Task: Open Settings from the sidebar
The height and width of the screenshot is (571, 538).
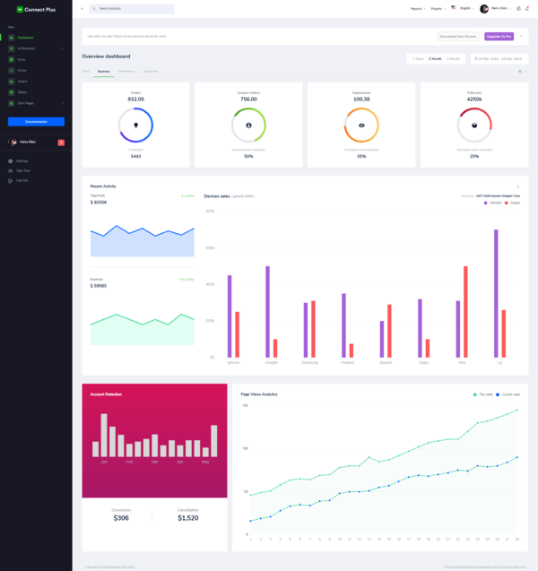Action: (x=22, y=160)
